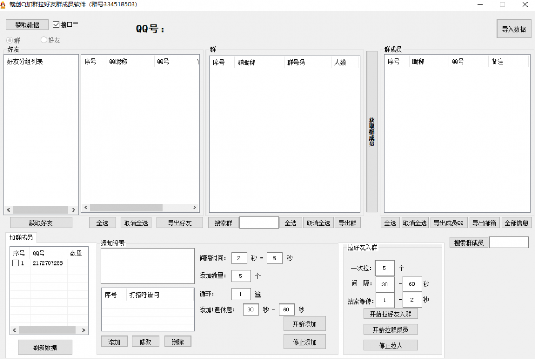Click 取消全选 under the group members list

tap(415, 223)
